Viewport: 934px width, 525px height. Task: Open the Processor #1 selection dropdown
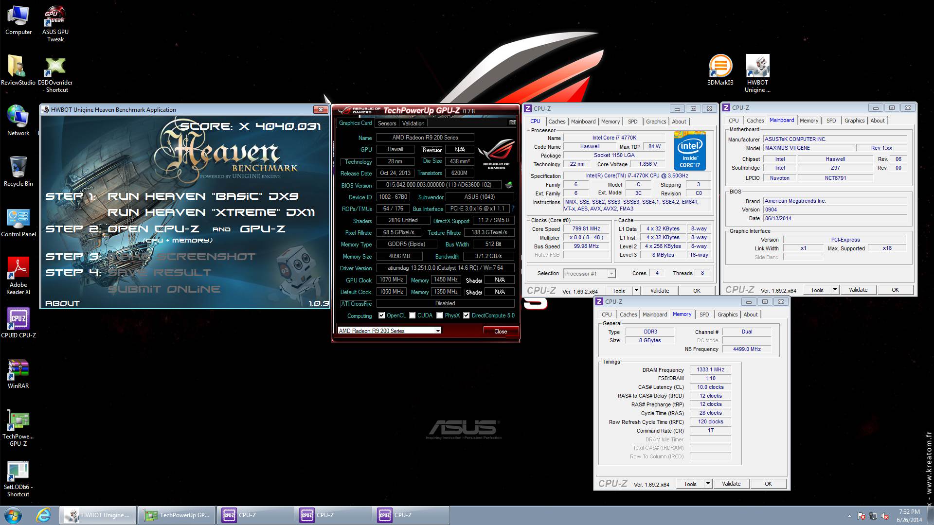tap(590, 274)
